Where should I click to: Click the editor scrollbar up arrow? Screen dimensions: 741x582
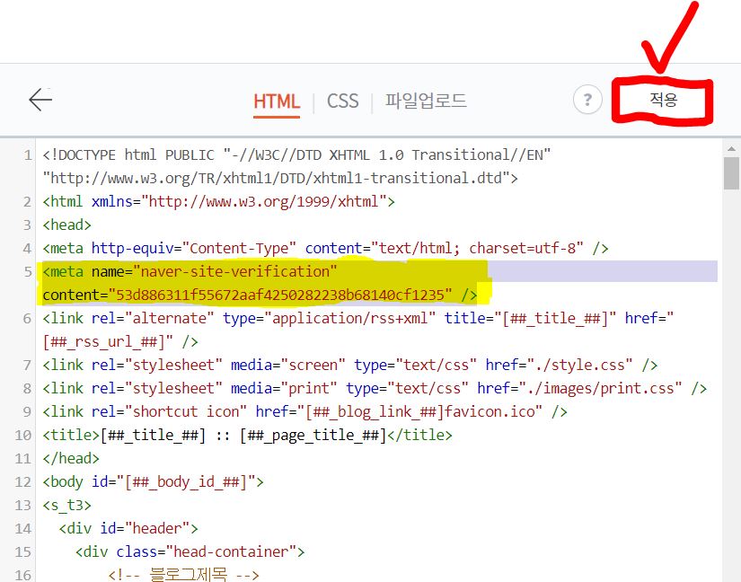[x=731, y=149]
